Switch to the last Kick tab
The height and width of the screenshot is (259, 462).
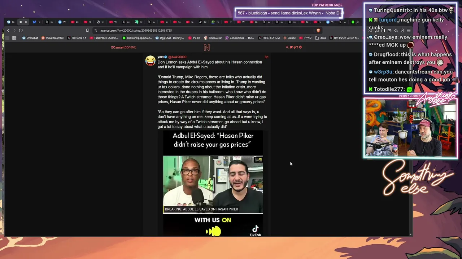click(355, 22)
